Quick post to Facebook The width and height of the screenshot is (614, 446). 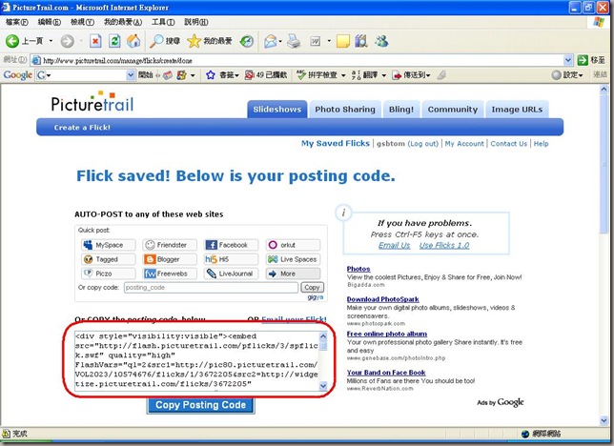231,245
